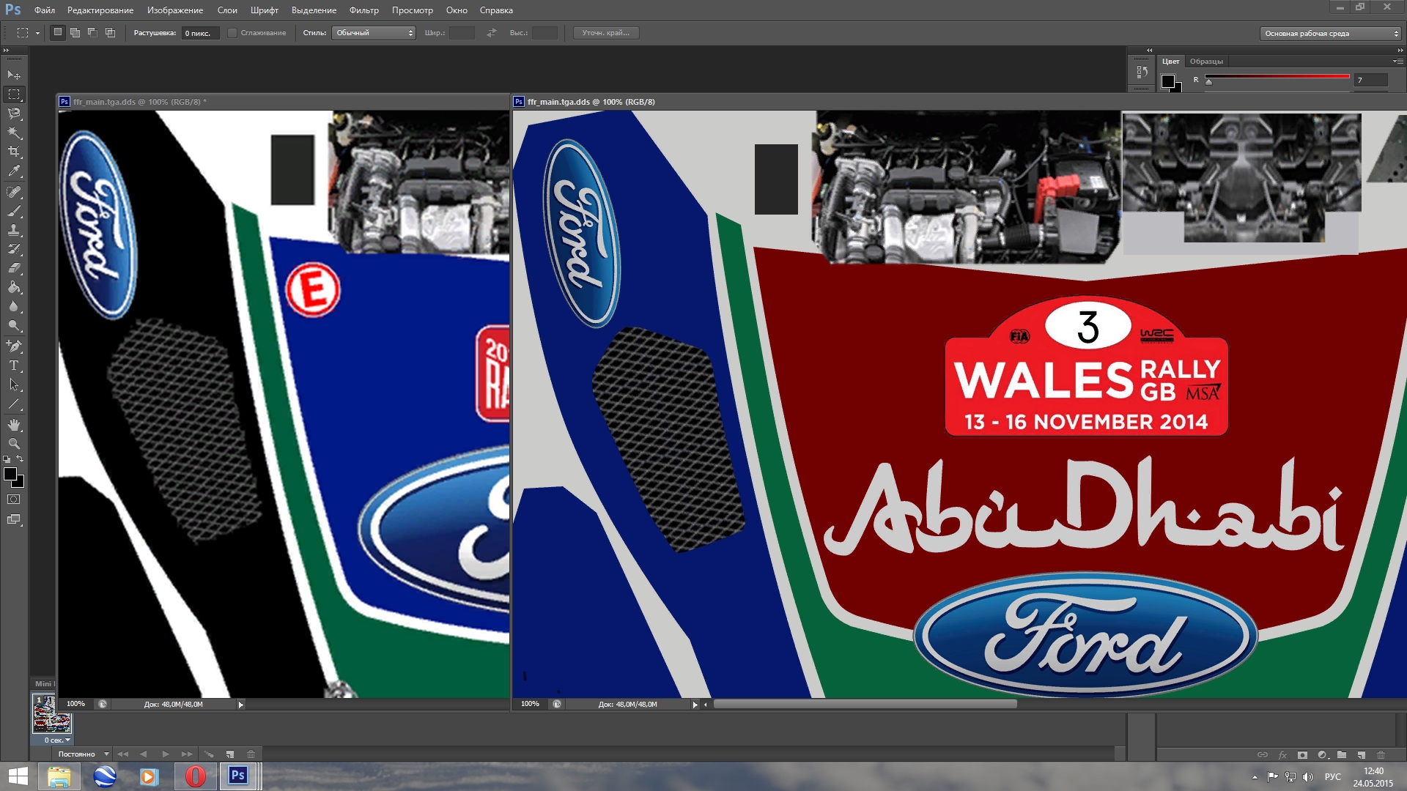Image resolution: width=1407 pixels, height=791 pixels.
Task: Open the Основная рабочая среда workspace dropdown
Action: tap(1330, 34)
